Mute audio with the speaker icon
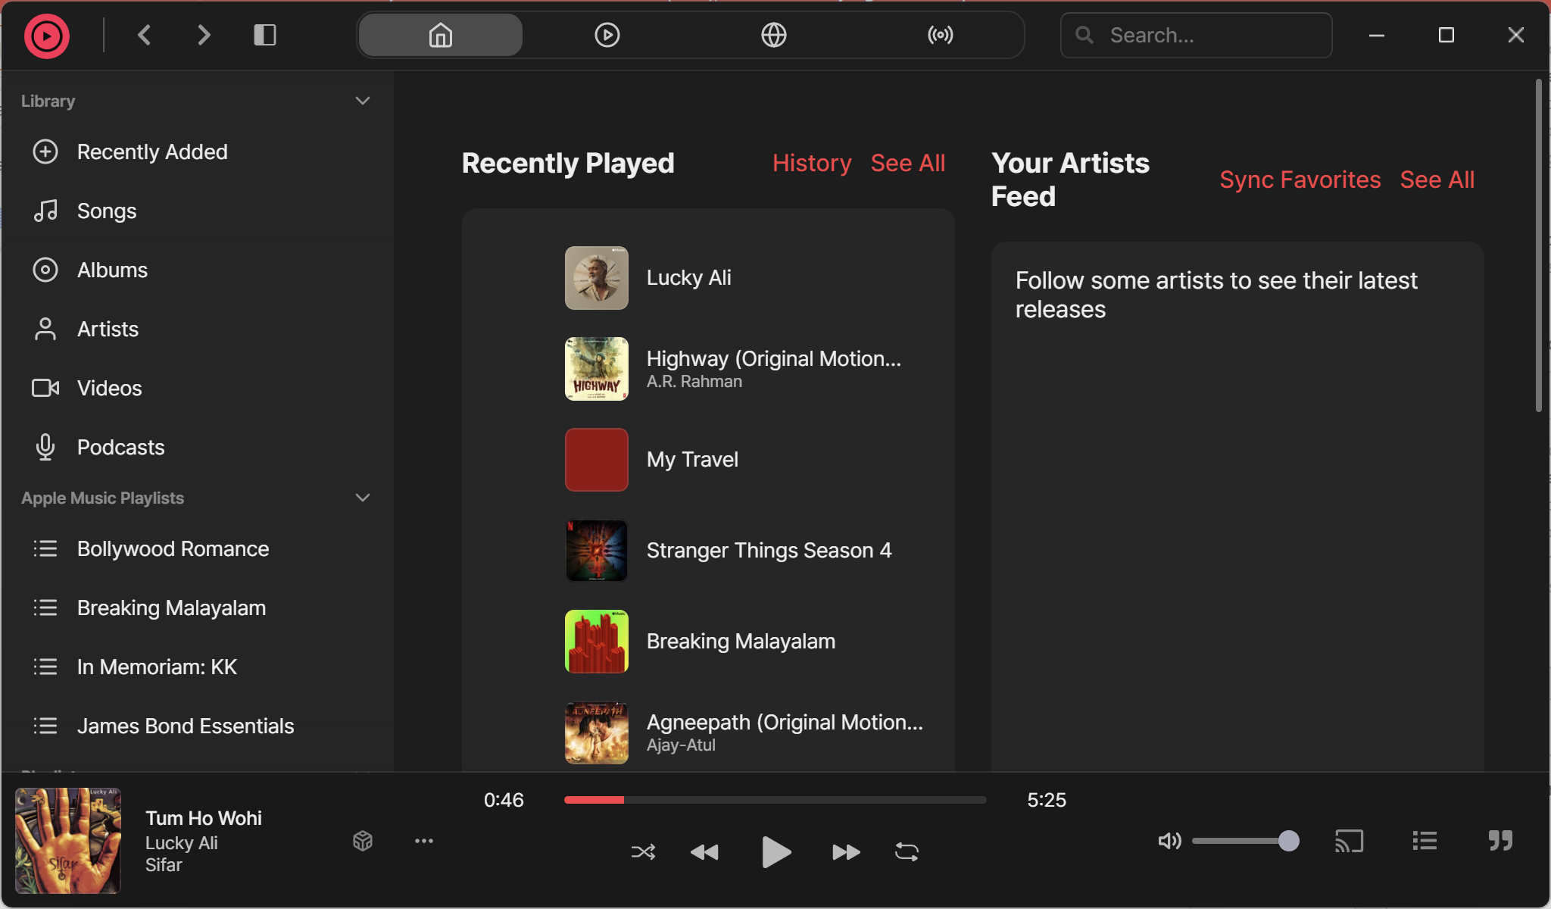The width and height of the screenshot is (1551, 909). pos(1168,841)
